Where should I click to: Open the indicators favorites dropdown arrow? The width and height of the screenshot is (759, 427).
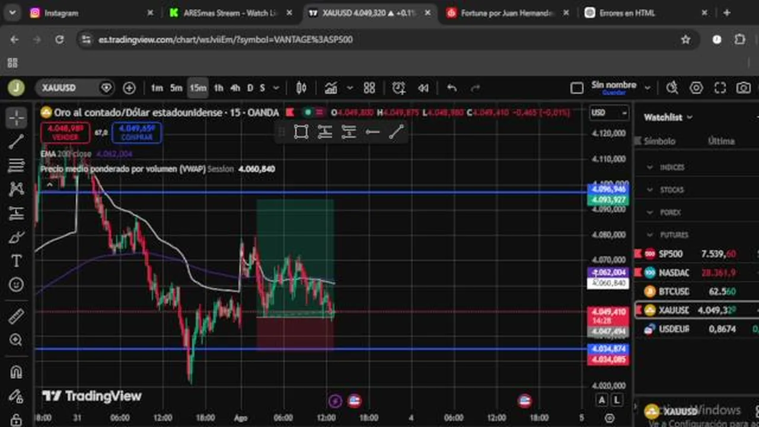350,88
